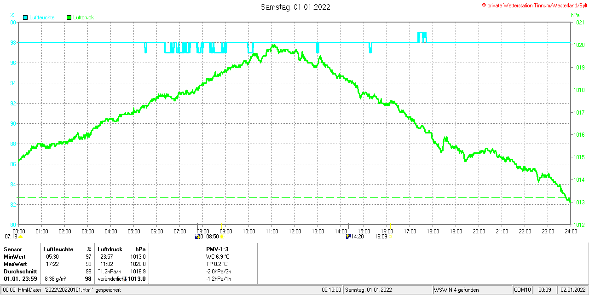Click the 02.01.2022 status bar date
This screenshot has width=589, height=295.
coord(572,290)
